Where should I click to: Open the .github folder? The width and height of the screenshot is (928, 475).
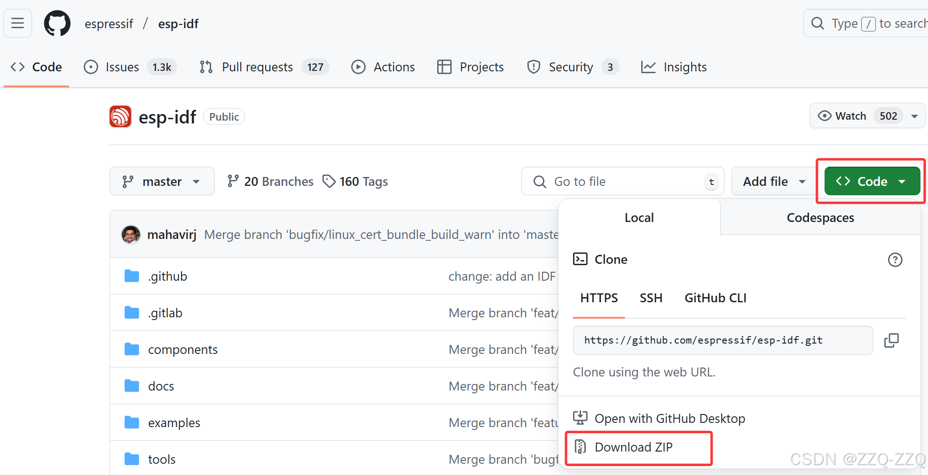(x=168, y=276)
